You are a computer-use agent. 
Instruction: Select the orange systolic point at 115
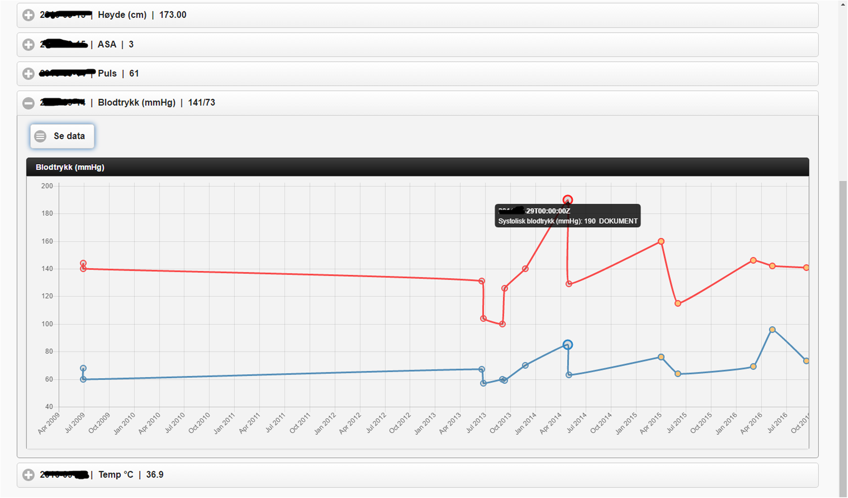[x=678, y=304]
